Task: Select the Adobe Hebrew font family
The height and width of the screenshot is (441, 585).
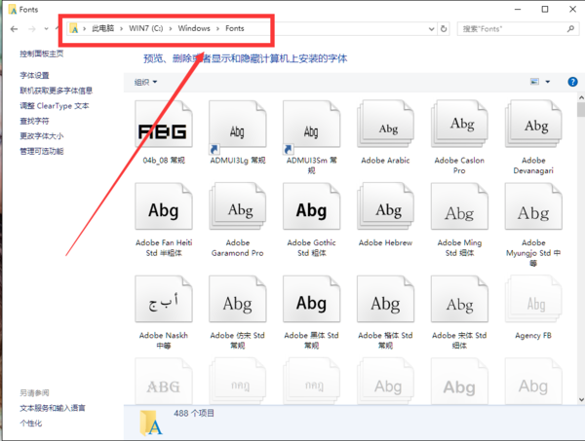Action: coord(385,206)
